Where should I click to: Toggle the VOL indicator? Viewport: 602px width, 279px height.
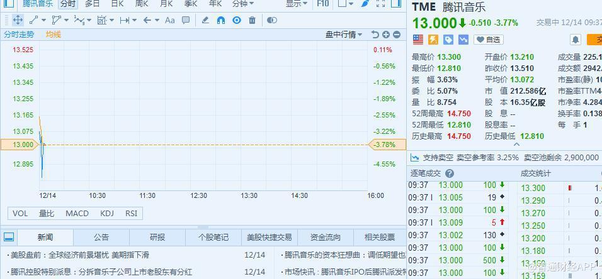tap(20, 214)
